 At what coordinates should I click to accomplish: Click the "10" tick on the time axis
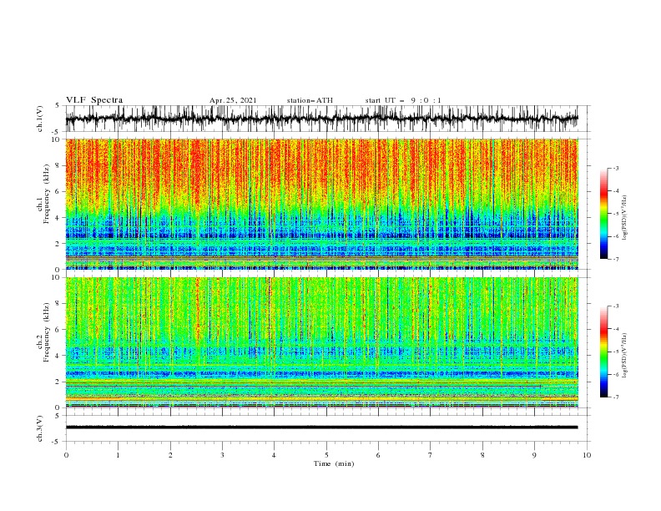(587, 455)
